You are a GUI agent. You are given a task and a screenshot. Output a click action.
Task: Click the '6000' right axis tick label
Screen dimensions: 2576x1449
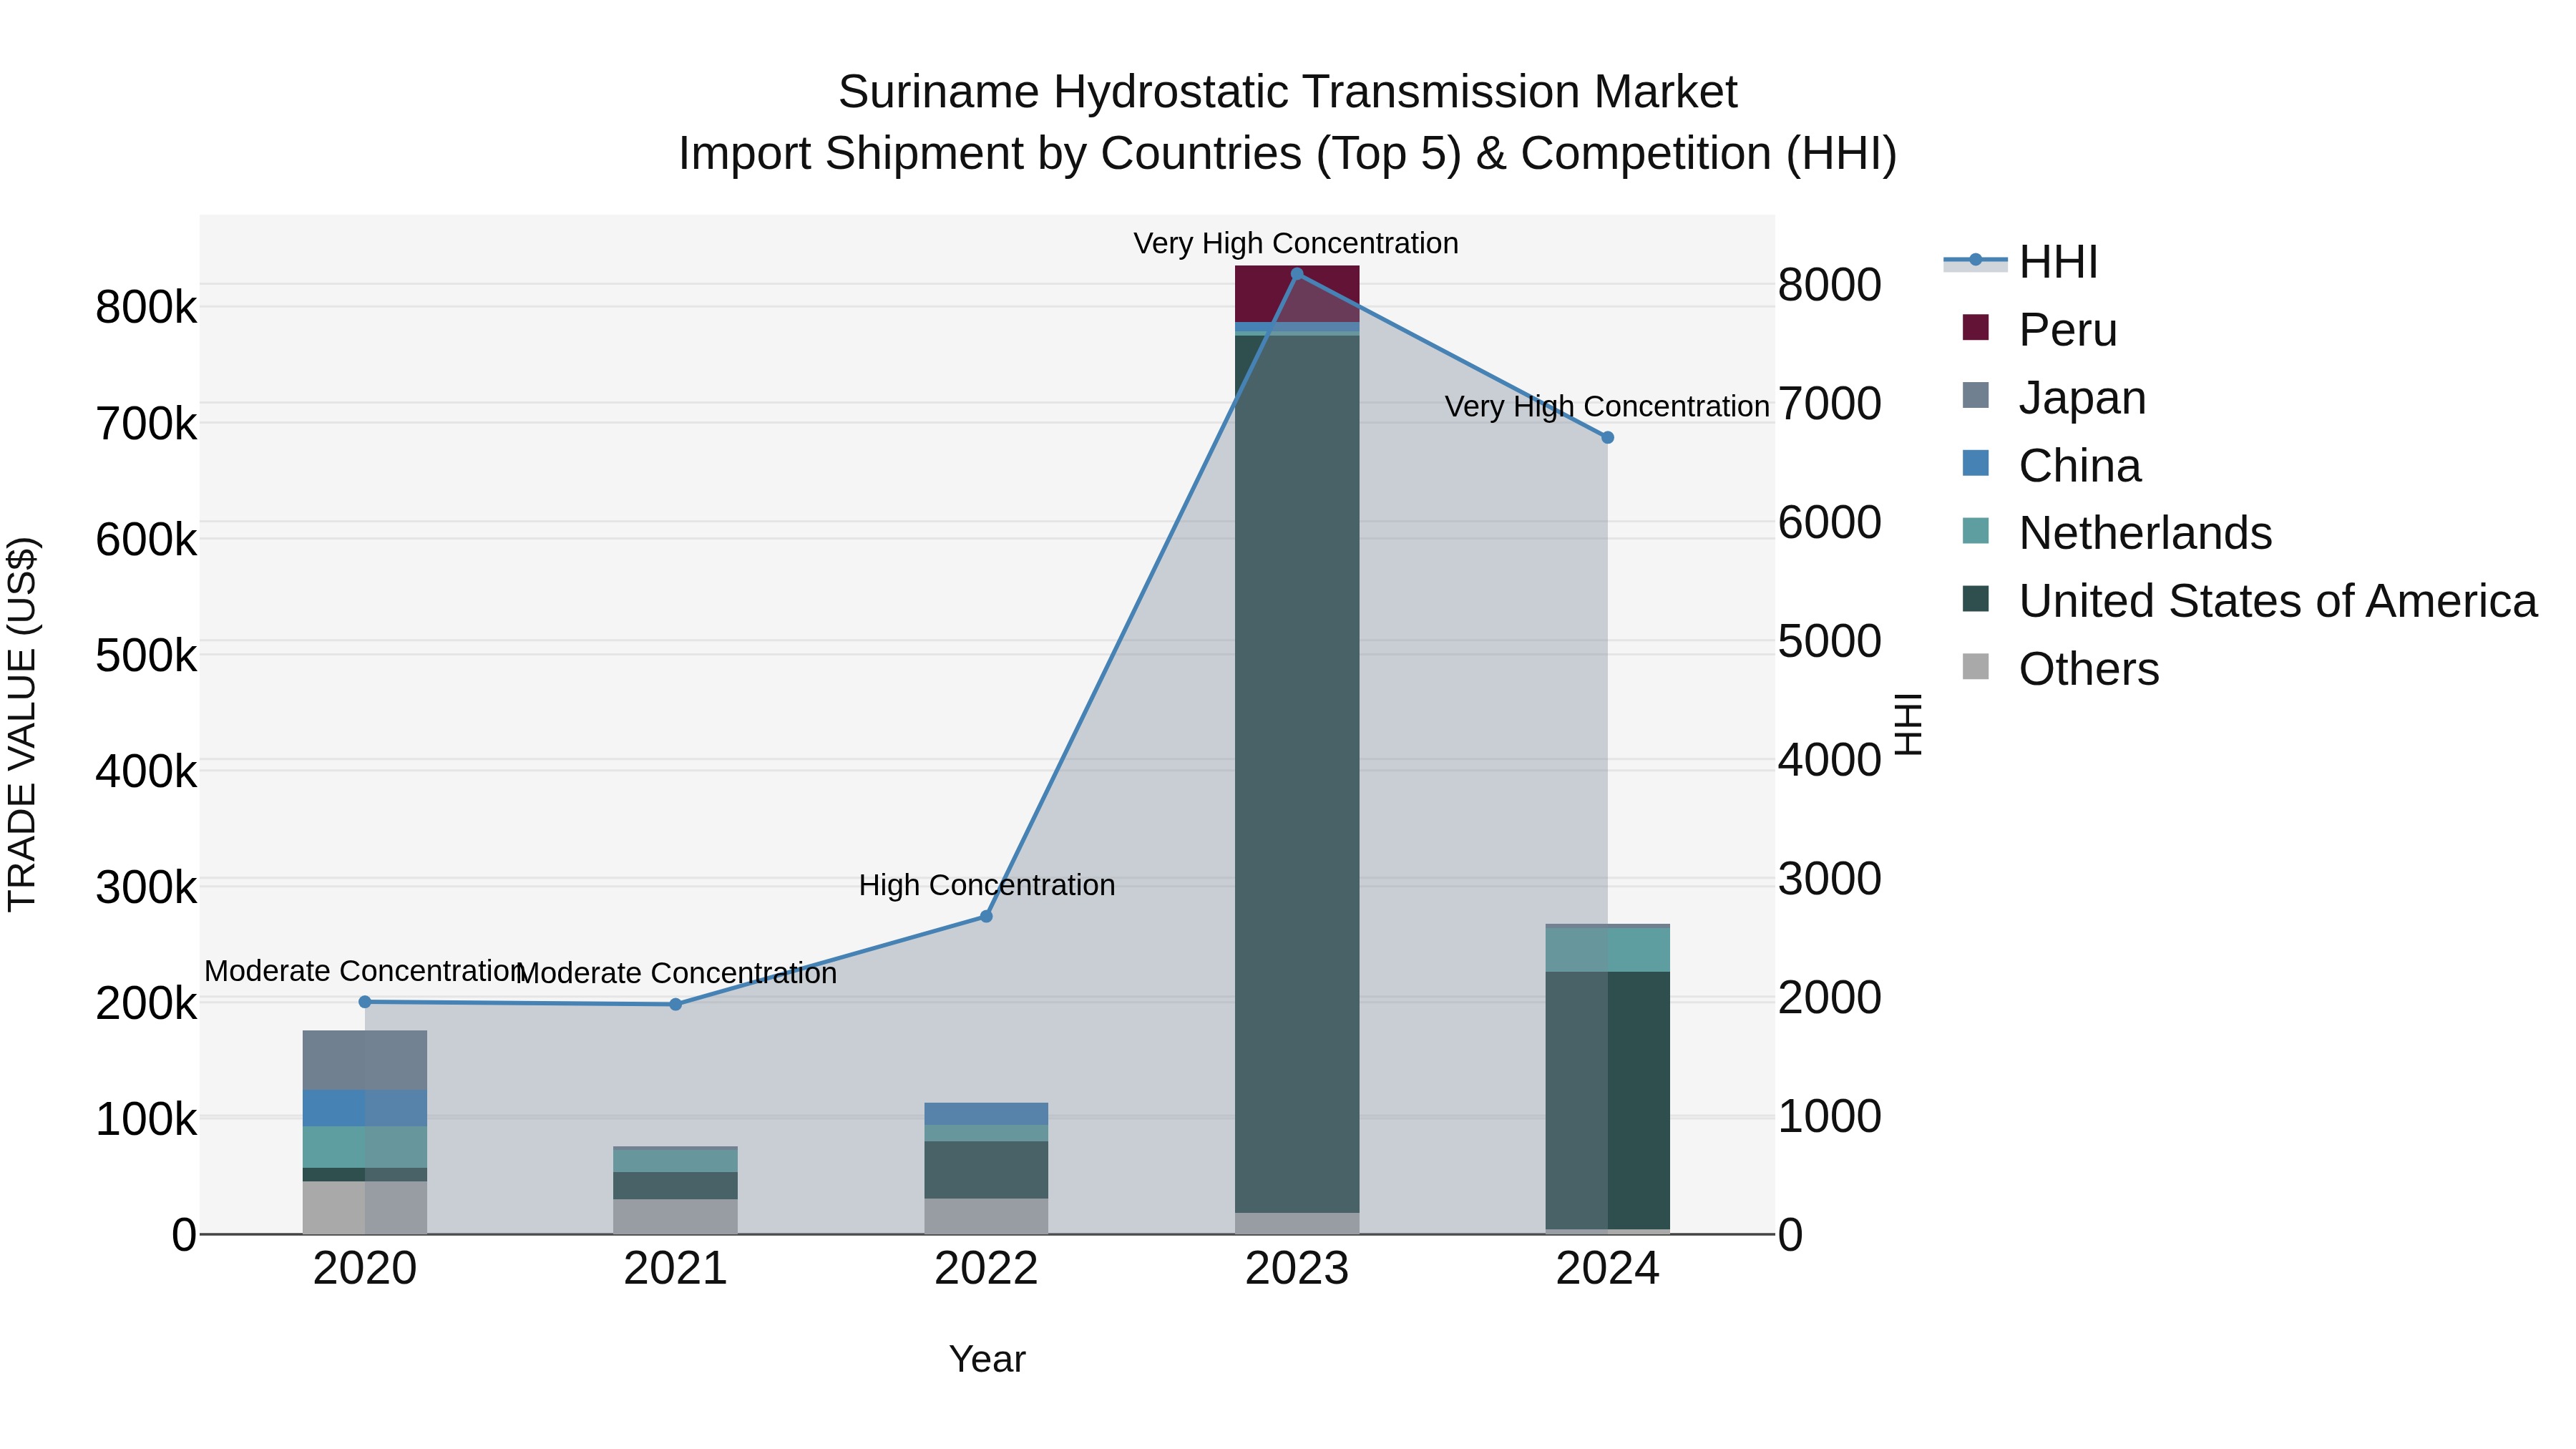click(x=1830, y=522)
